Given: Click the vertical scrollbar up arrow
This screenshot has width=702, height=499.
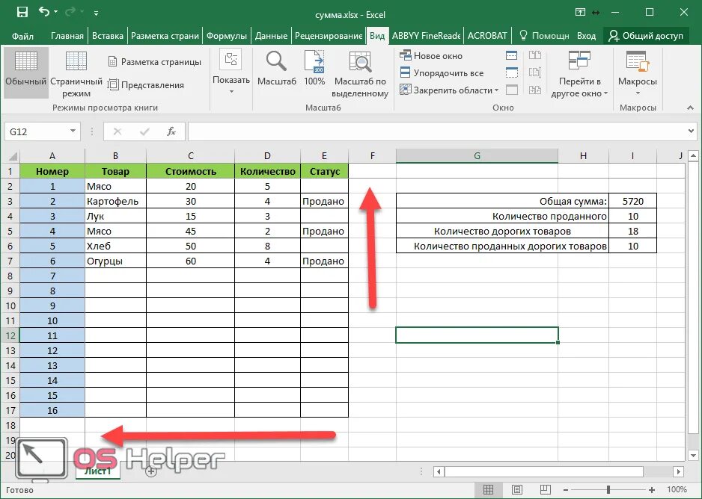Looking at the screenshot, I should [693, 156].
